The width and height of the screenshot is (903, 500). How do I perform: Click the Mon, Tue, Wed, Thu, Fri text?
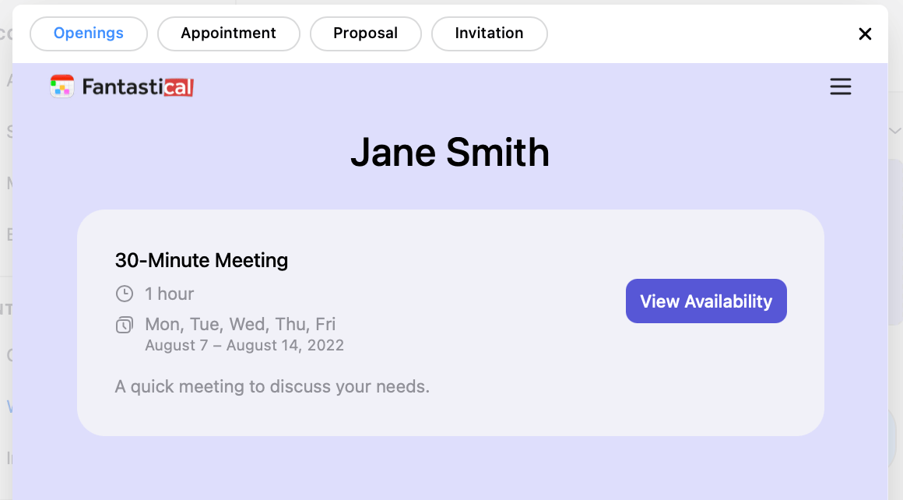pyautogui.click(x=240, y=324)
